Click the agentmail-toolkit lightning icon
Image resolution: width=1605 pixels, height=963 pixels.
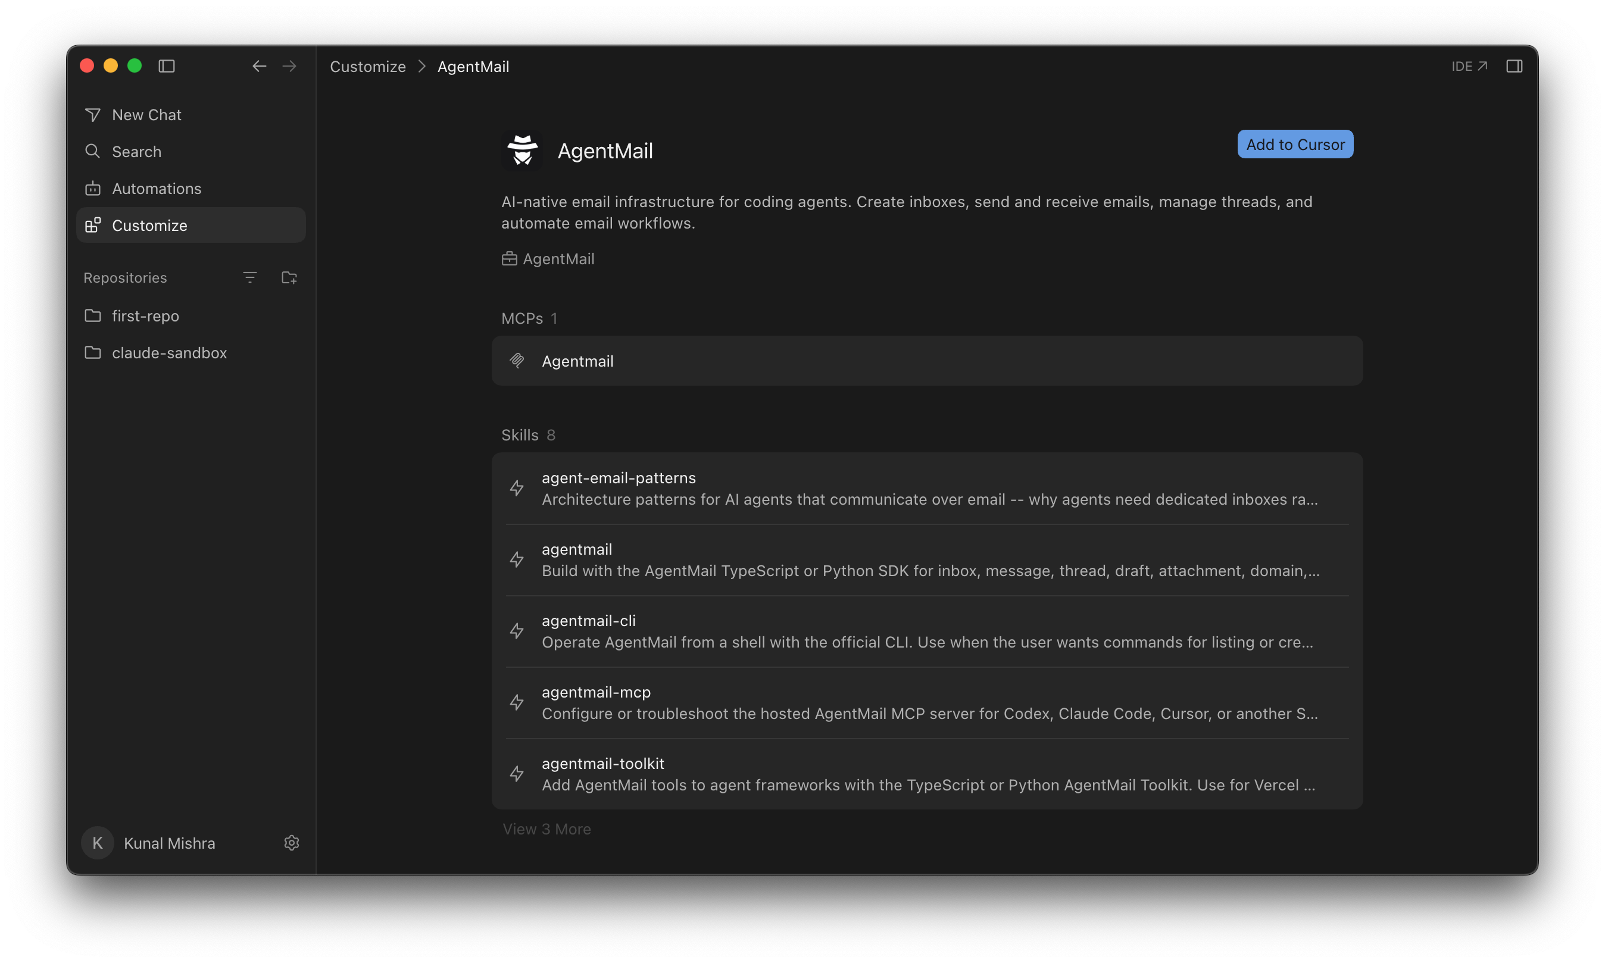517,774
